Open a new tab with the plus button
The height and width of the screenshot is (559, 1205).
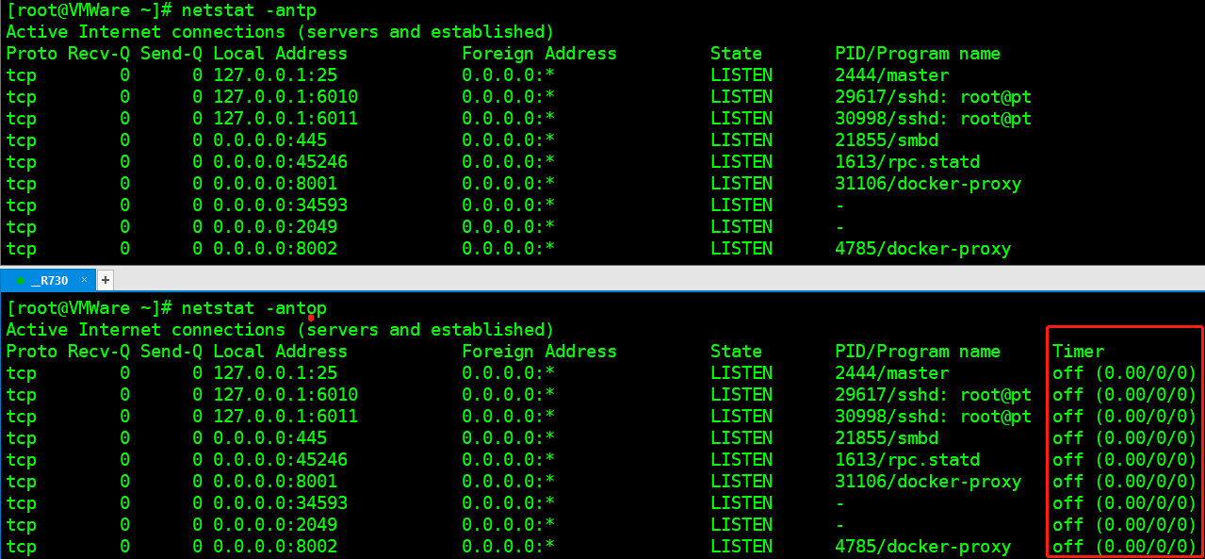(x=106, y=280)
